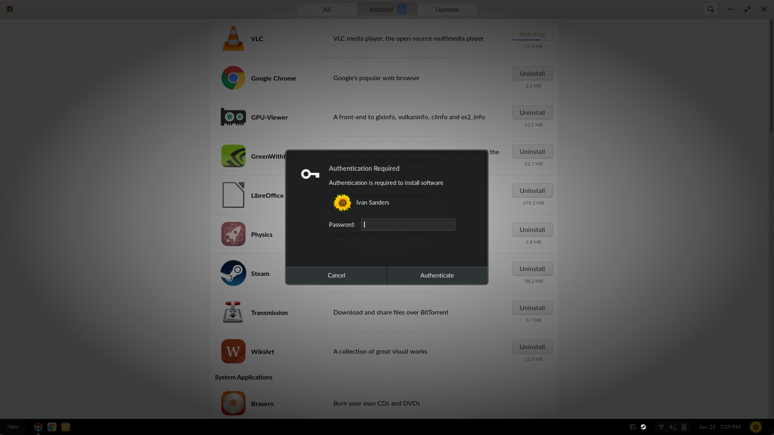The height and width of the screenshot is (435, 774).
Task: Uninstall Transmission
Action: click(532, 308)
